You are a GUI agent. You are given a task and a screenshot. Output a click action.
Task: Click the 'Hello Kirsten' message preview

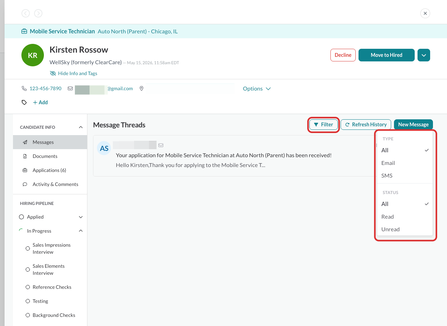point(190,165)
